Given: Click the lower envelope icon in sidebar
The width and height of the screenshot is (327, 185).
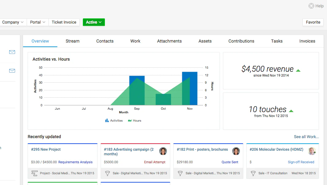Looking at the screenshot, I should point(12,71).
